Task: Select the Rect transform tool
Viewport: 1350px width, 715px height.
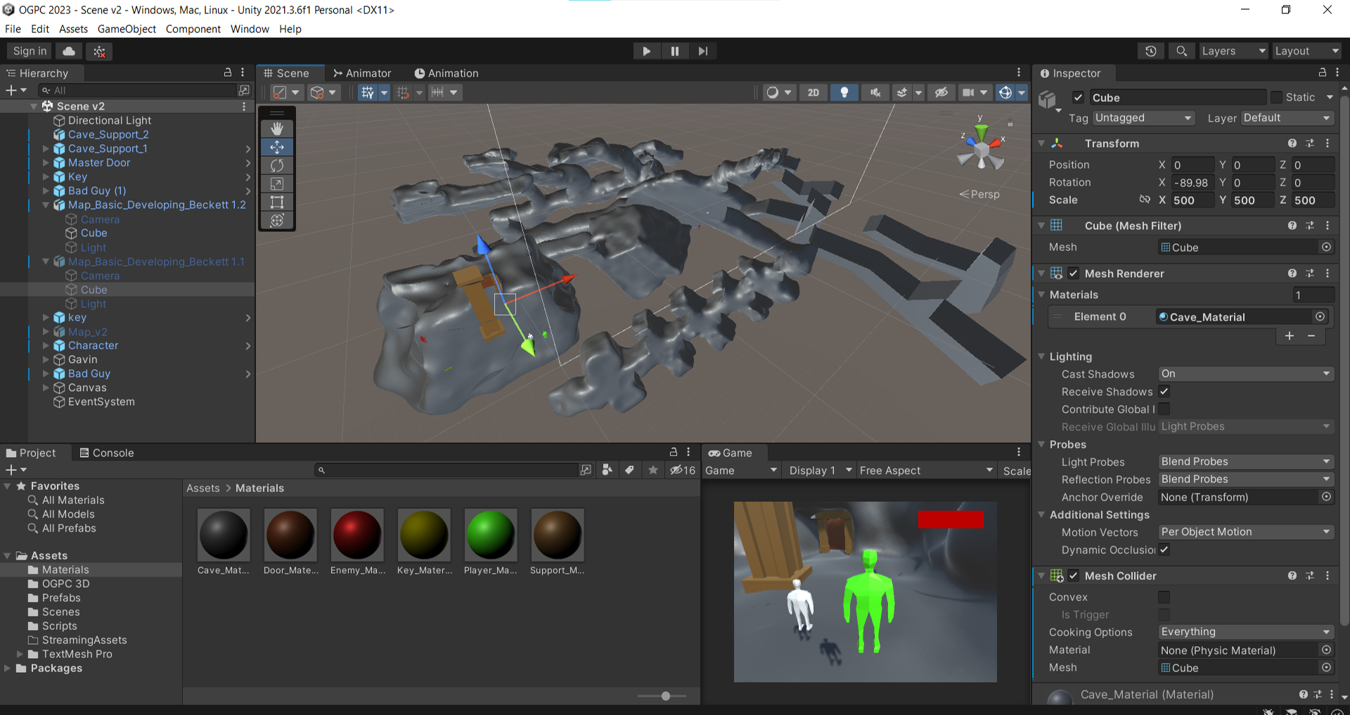Action: click(x=276, y=202)
